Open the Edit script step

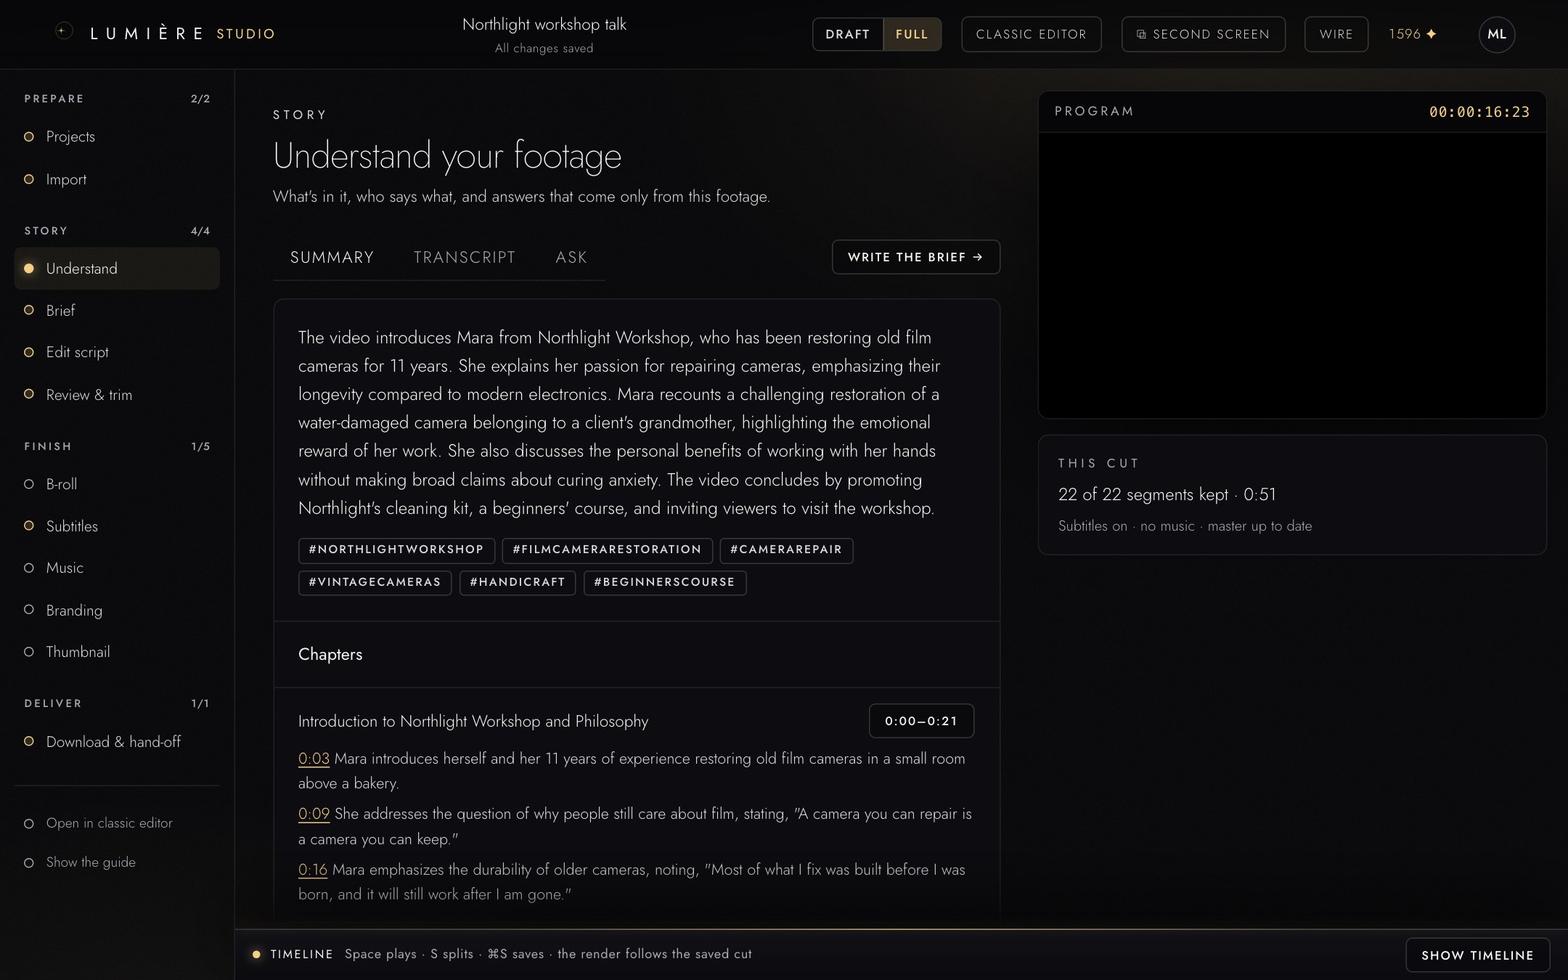[116, 352]
